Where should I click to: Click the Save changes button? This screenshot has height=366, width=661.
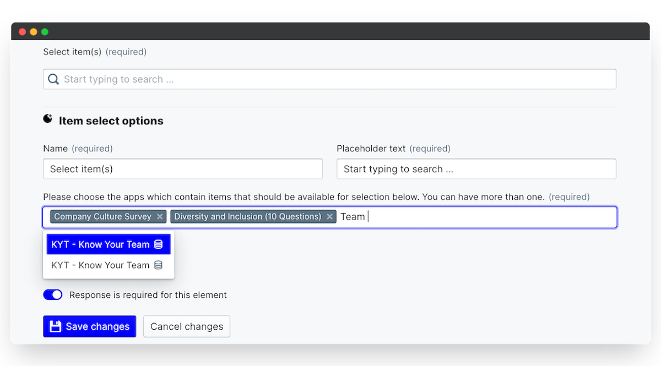(x=90, y=326)
